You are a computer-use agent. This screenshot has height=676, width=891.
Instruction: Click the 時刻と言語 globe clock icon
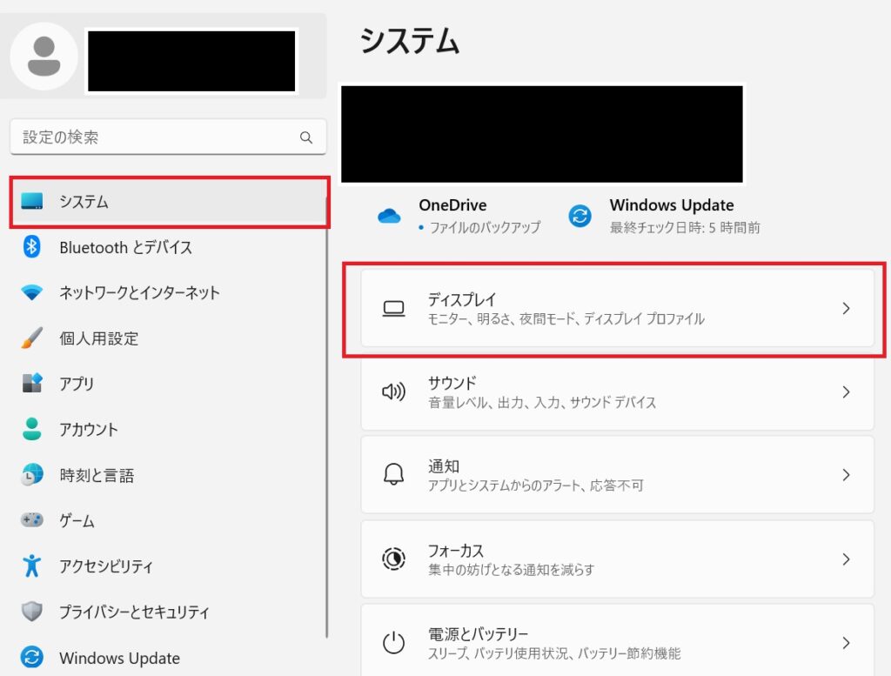(32, 474)
